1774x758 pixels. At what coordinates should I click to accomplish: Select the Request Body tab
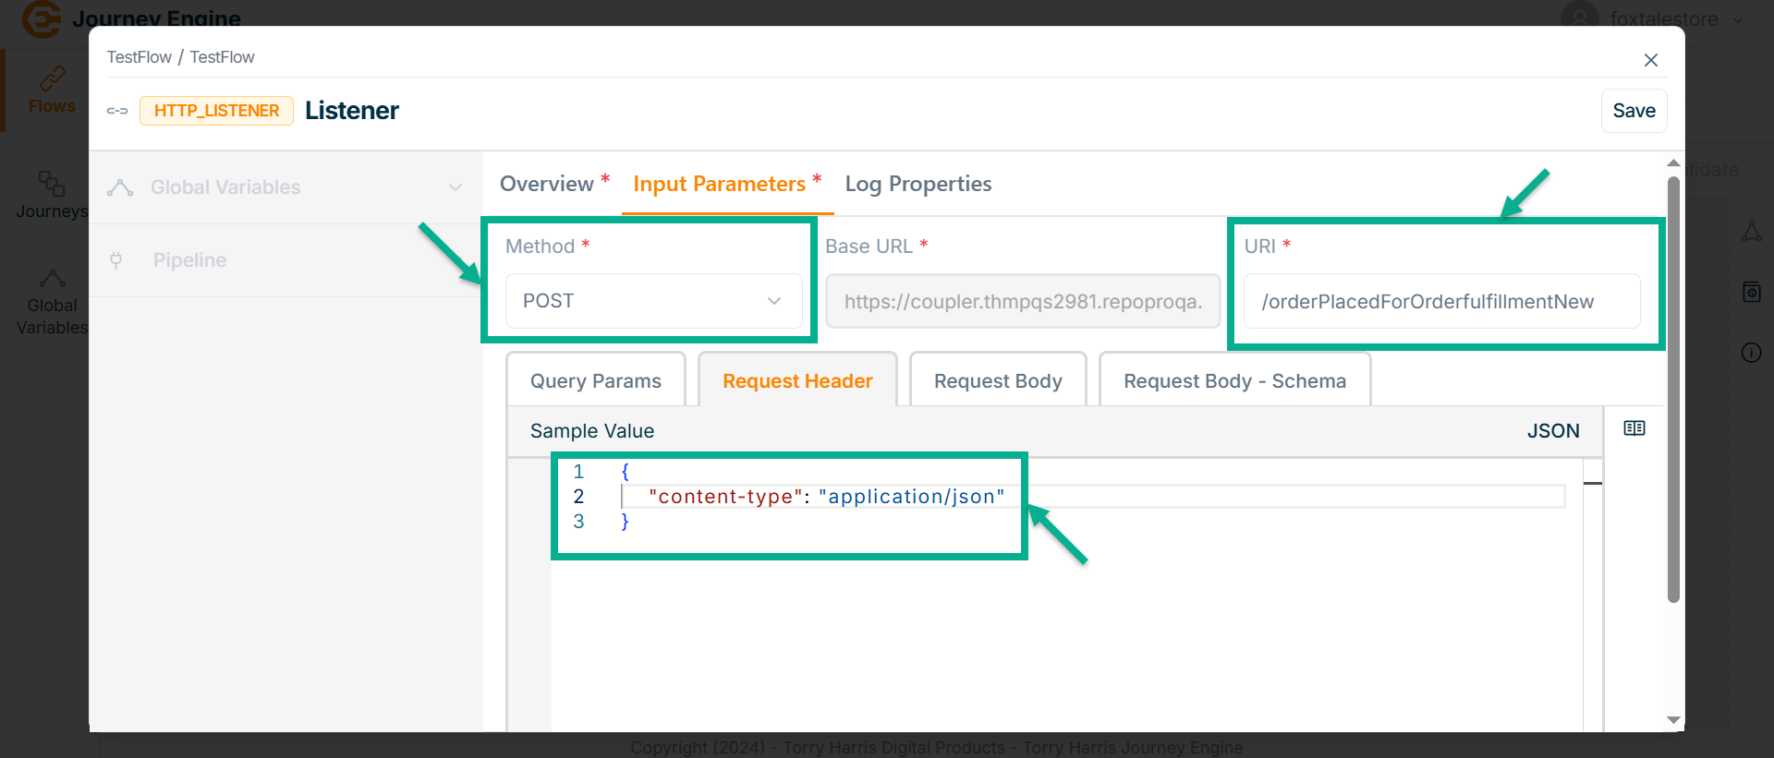tap(997, 381)
